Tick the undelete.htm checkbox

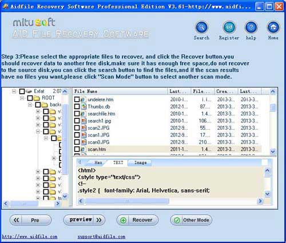coord(77,99)
